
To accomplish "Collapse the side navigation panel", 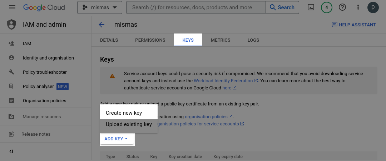I will (x=11, y=151).
